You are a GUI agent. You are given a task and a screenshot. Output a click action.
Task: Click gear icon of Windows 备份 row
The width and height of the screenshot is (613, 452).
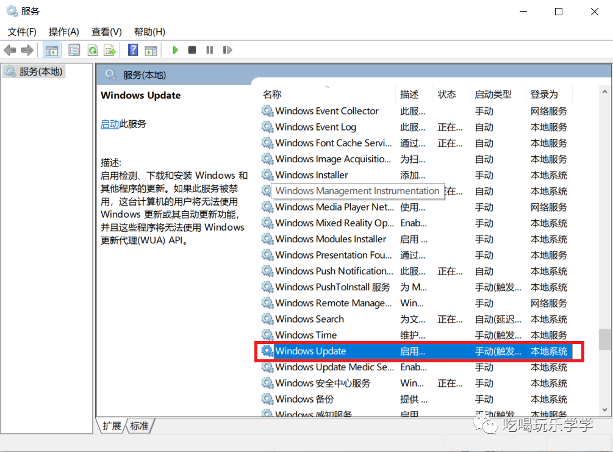[267, 399]
